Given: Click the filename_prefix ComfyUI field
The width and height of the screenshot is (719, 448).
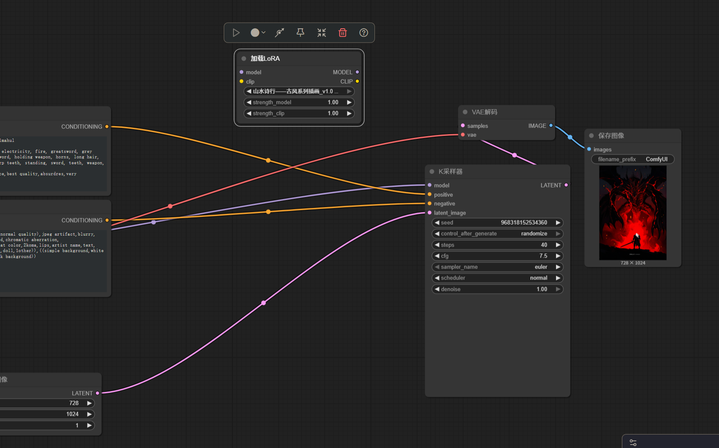Looking at the screenshot, I should pos(632,159).
